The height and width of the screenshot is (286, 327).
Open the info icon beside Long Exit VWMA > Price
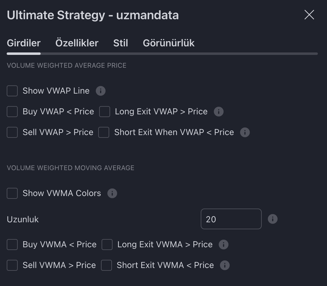(223, 245)
